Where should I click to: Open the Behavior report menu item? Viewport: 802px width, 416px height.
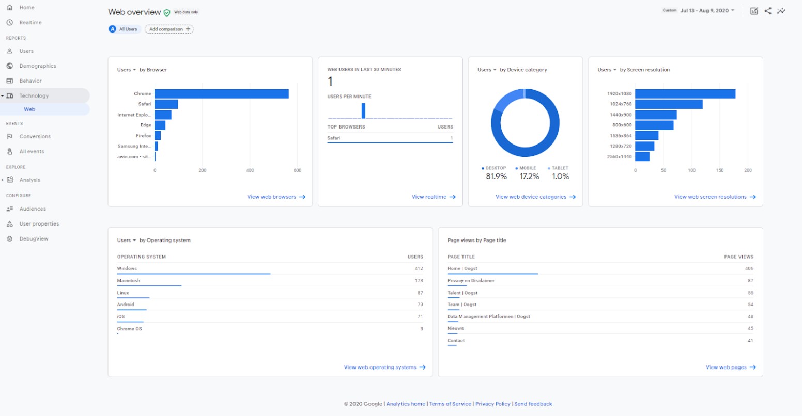[30, 81]
